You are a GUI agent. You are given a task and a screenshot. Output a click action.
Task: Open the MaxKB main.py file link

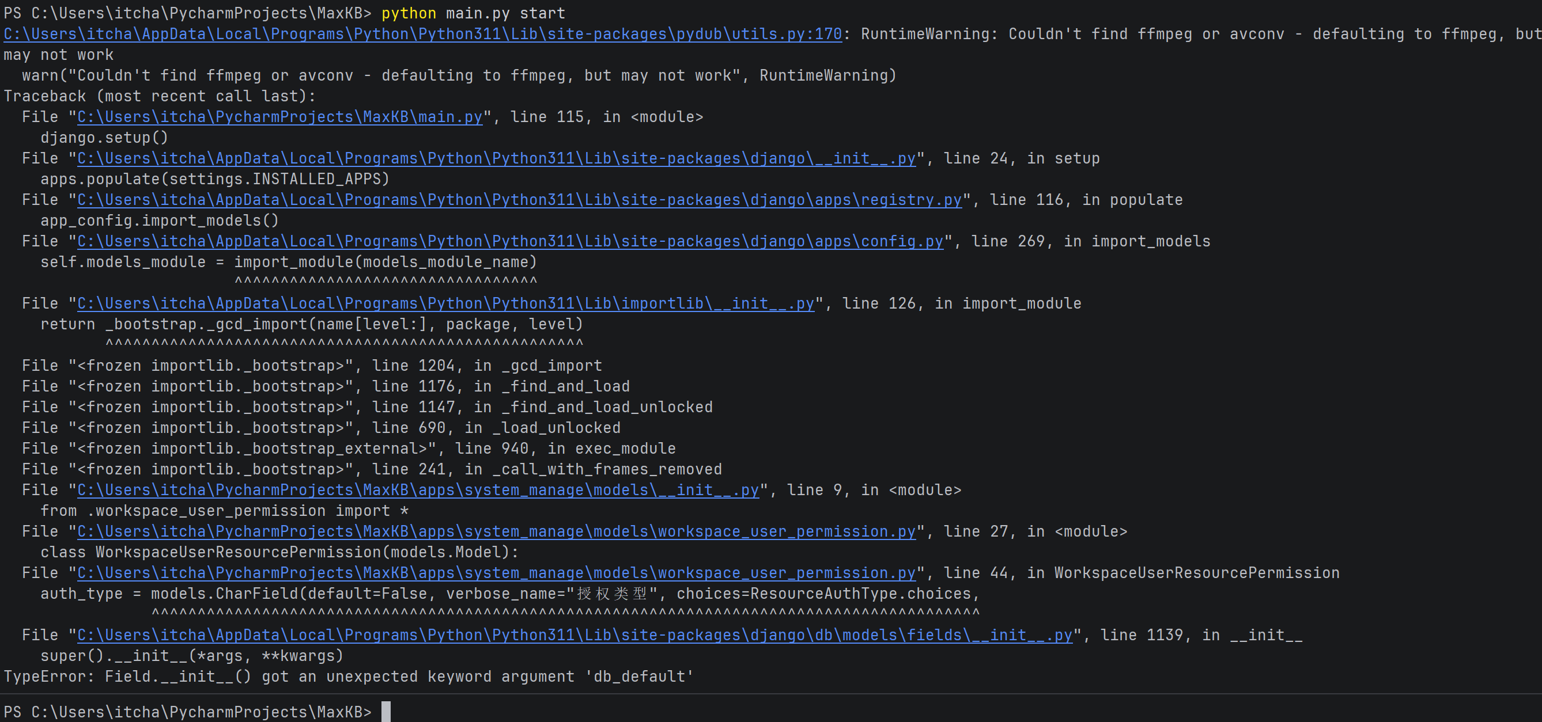point(279,117)
